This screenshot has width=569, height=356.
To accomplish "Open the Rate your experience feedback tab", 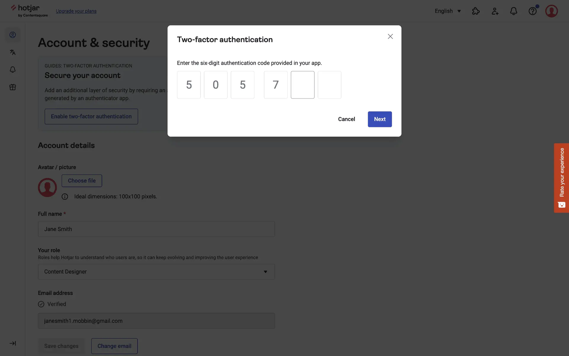I will point(561,178).
